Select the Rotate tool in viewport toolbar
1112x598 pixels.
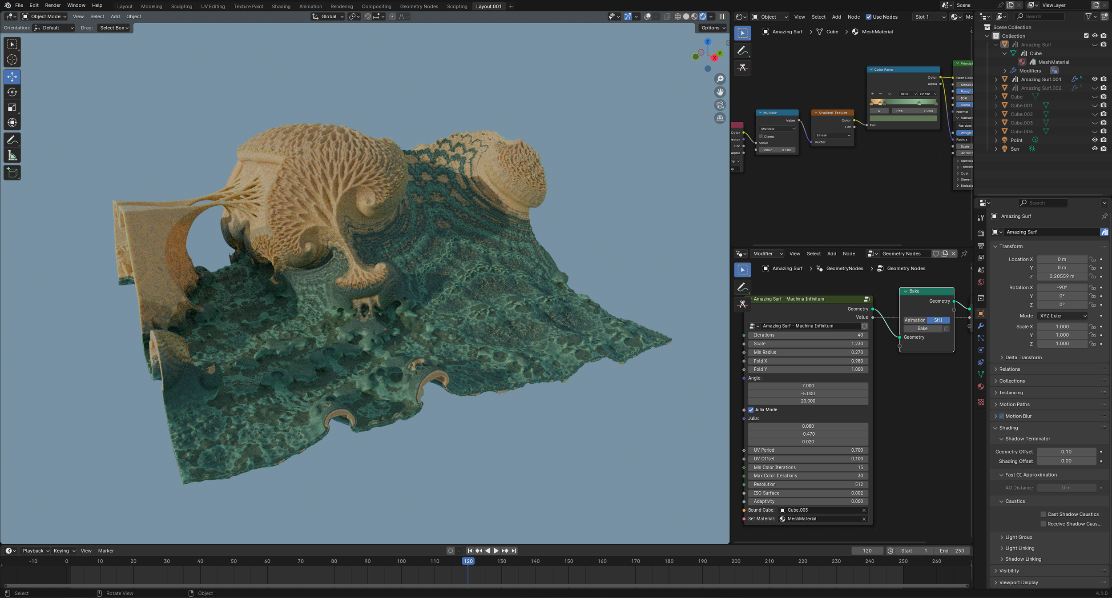pyautogui.click(x=12, y=92)
